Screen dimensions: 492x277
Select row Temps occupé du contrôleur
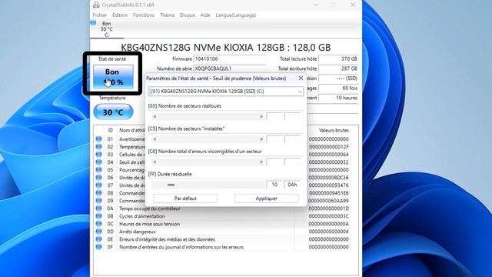click(x=222, y=209)
